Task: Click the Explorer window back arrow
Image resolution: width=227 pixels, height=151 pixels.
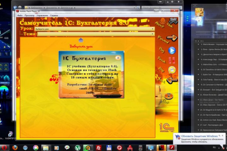Action: tap(15, 7)
